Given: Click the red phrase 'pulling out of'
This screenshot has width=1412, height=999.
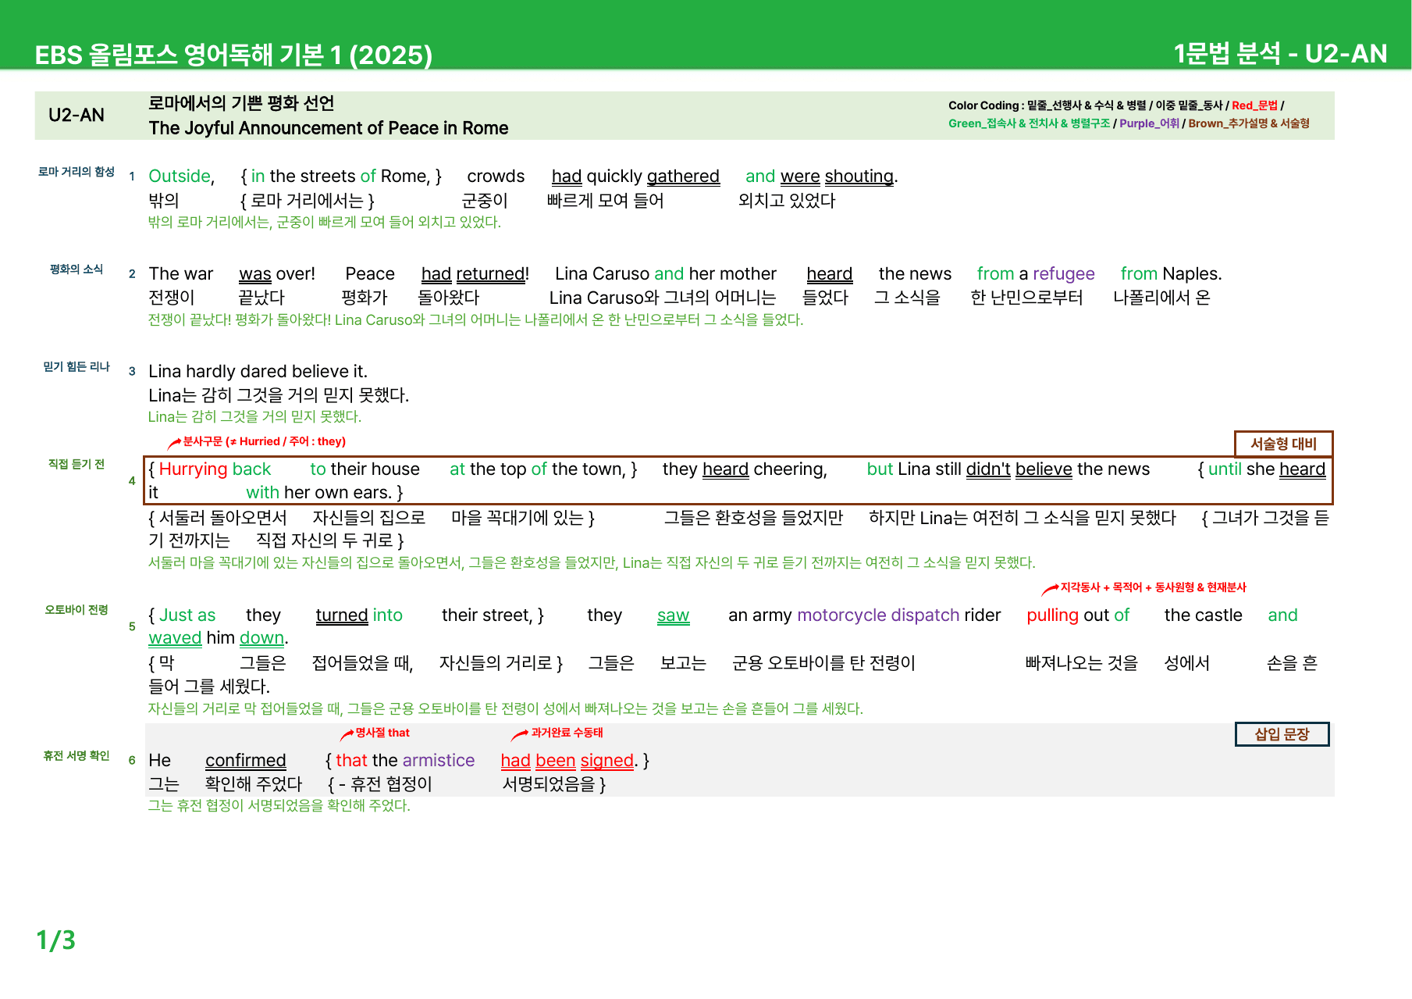Looking at the screenshot, I should (1078, 615).
